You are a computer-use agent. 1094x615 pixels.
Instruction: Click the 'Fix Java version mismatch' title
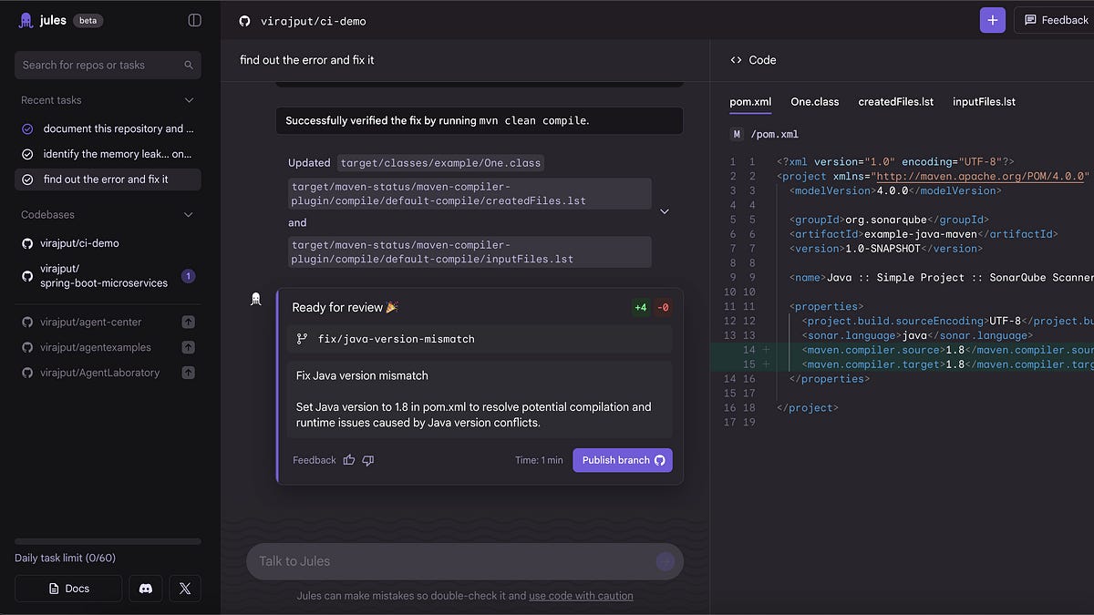click(362, 375)
